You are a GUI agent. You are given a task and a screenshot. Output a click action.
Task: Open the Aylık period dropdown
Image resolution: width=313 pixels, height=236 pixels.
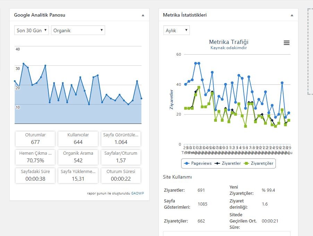click(x=177, y=30)
